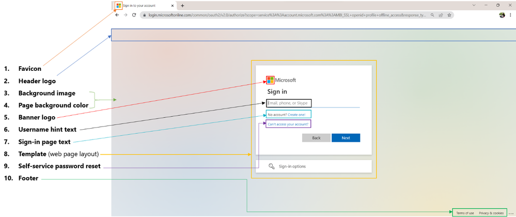This screenshot has width=516, height=217.
Task: Click the 'Sign in' heading text
Action: 277,91
